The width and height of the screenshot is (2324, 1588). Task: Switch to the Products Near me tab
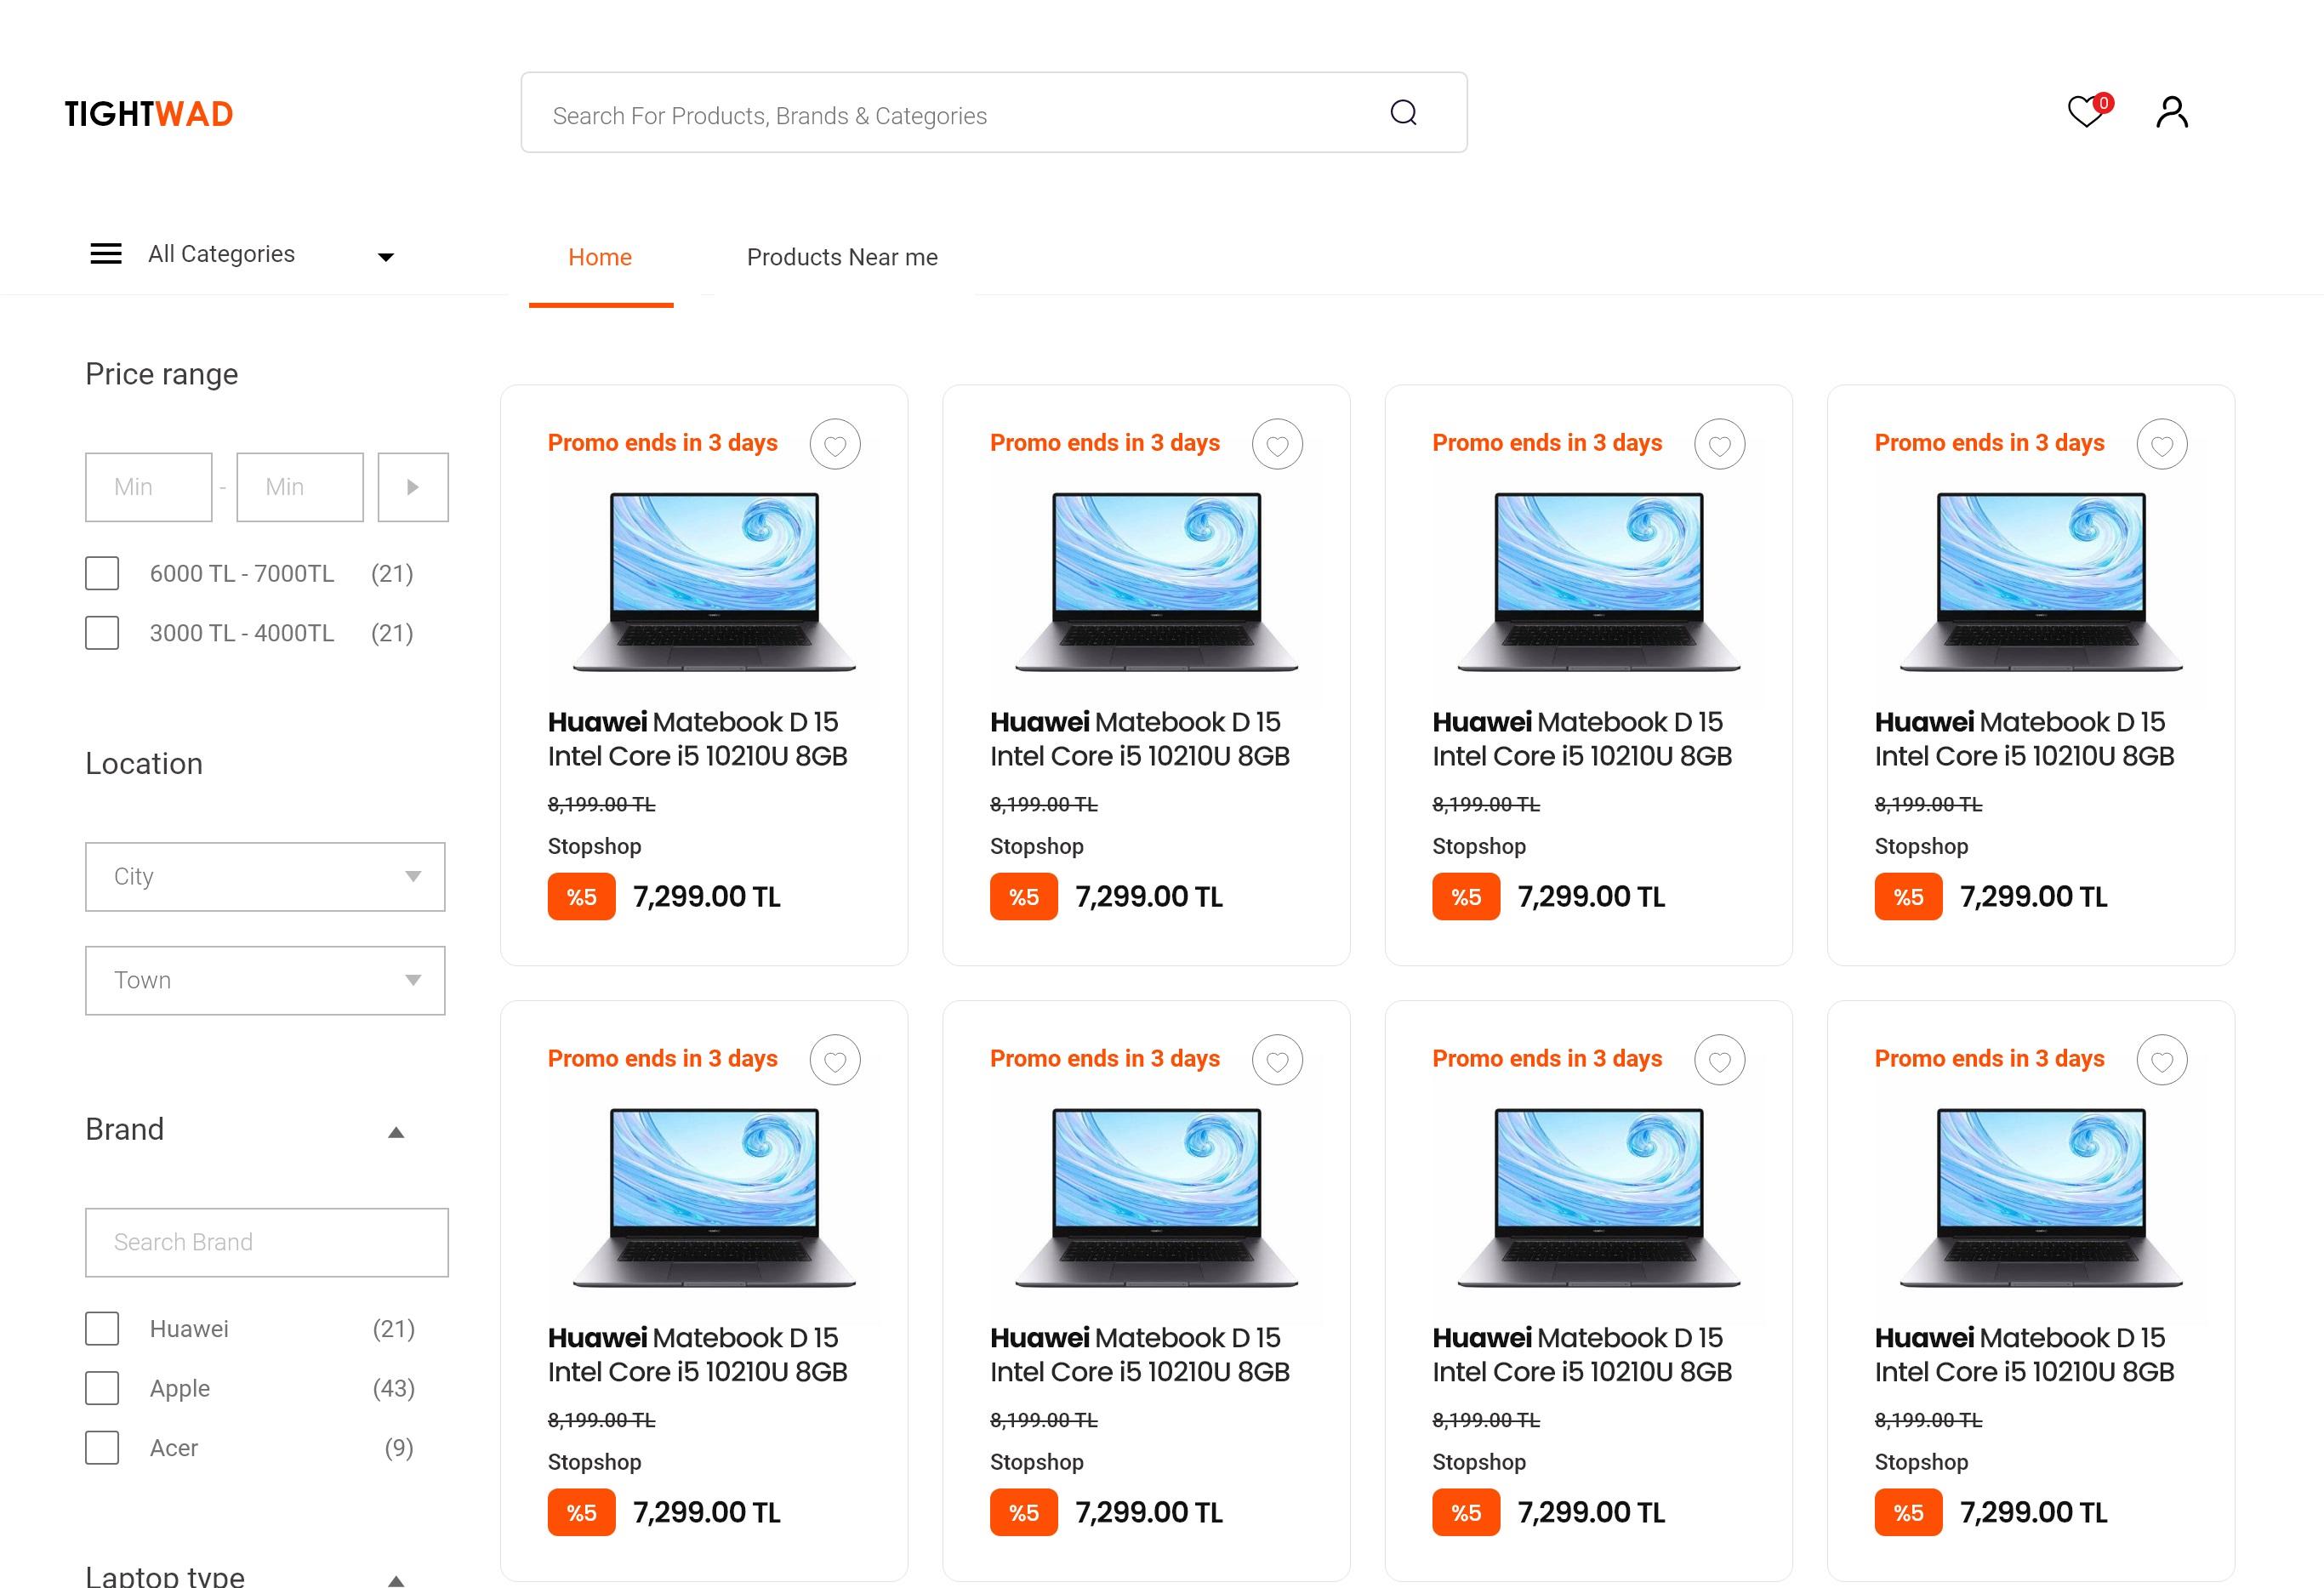point(840,256)
